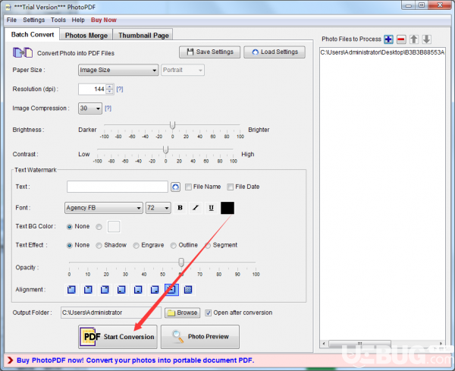The height and width of the screenshot is (371, 455).
Task: Open Image Compression dropdown
Action: point(90,108)
